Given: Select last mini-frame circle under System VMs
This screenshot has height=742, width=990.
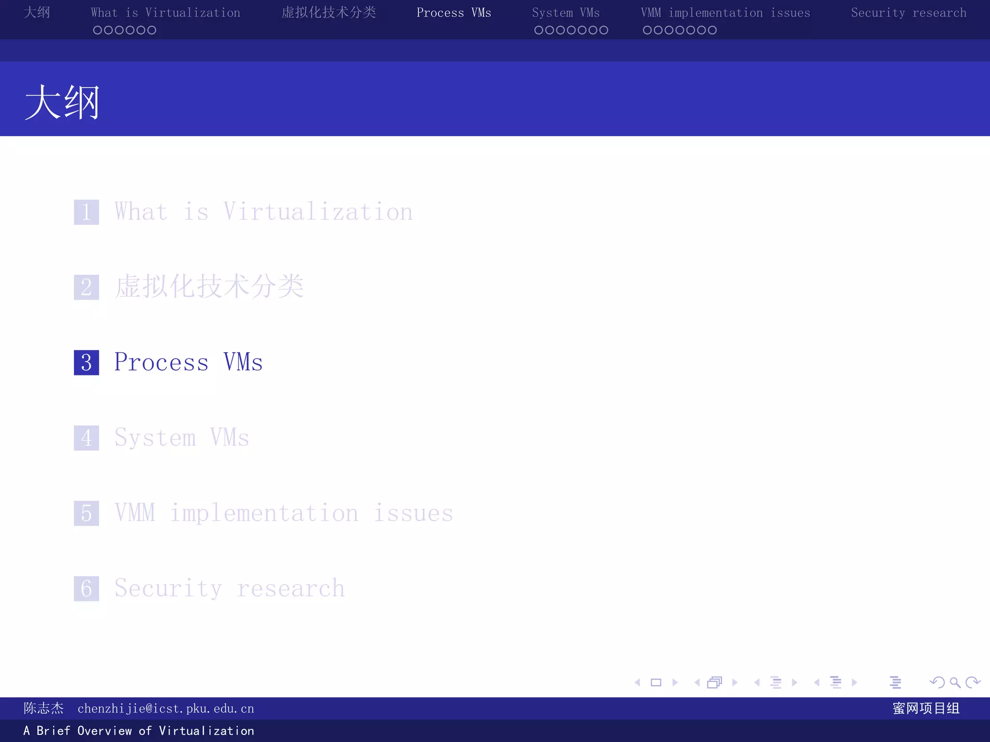Looking at the screenshot, I should (604, 30).
